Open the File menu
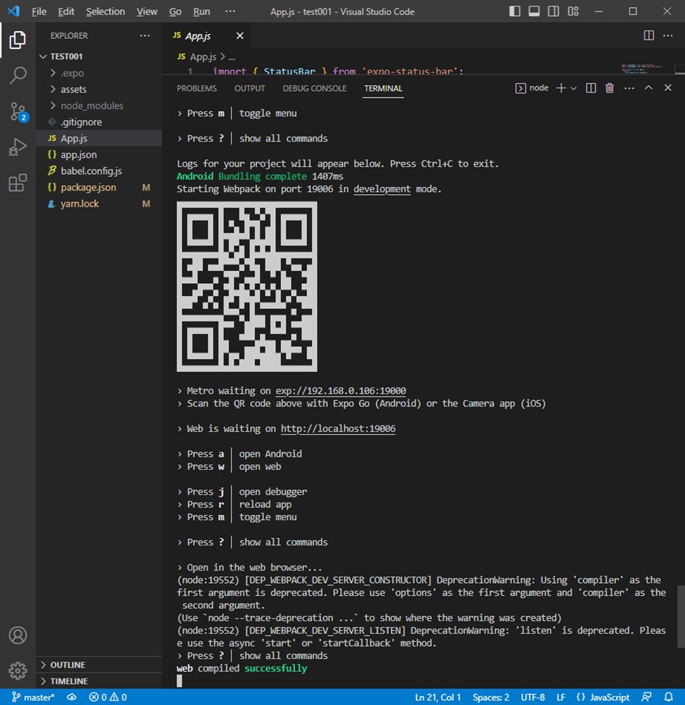The image size is (685, 705). 39,12
